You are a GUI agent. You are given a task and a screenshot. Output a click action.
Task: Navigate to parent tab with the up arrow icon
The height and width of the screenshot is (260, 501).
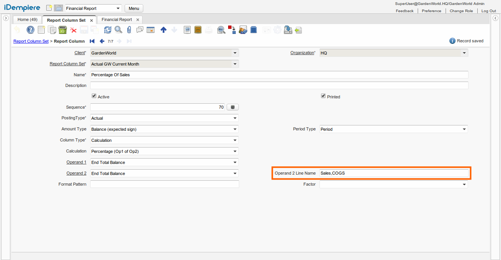pos(163,30)
